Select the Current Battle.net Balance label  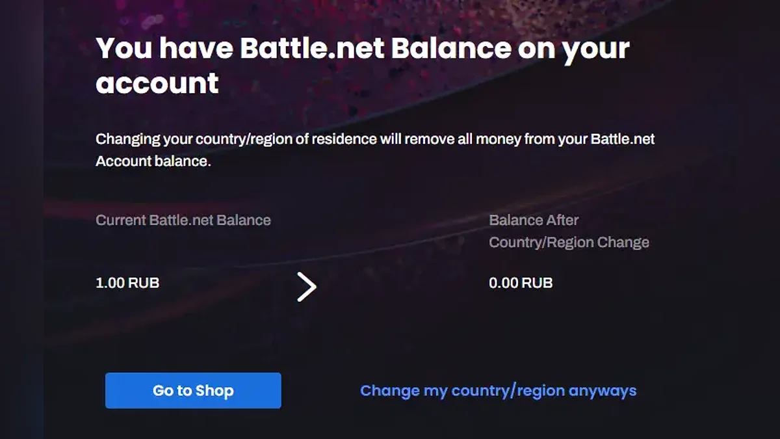click(x=183, y=220)
